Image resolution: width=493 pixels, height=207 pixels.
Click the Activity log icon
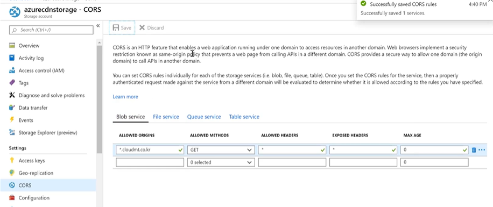tap(12, 58)
